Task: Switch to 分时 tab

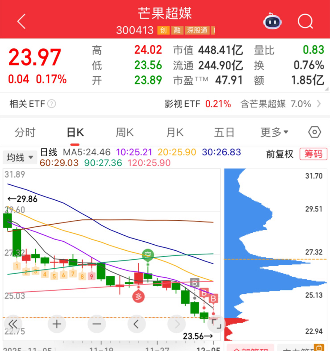Action: coord(25,132)
